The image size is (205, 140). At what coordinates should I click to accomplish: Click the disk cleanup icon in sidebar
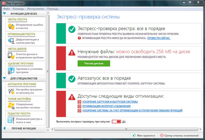11,56
